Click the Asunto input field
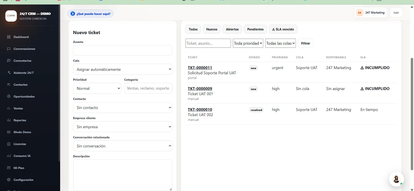Viewport: 414px width, 191px height. pyautogui.click(x=123, y=50)
